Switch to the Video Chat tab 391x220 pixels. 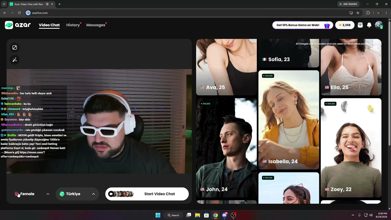point(49,25)
